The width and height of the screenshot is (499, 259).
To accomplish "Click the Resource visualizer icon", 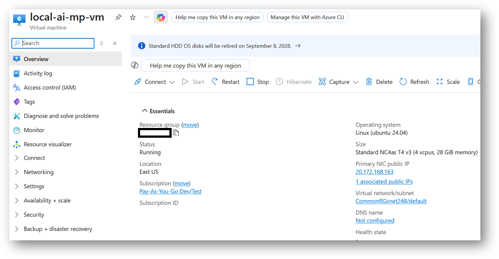I will (16, 144).
